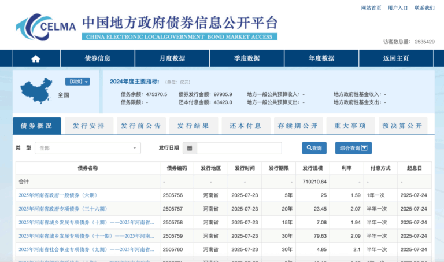This screenshot has height=262, width=444.
Task: Open the 月度数据 menu
Action: point(172,58)
